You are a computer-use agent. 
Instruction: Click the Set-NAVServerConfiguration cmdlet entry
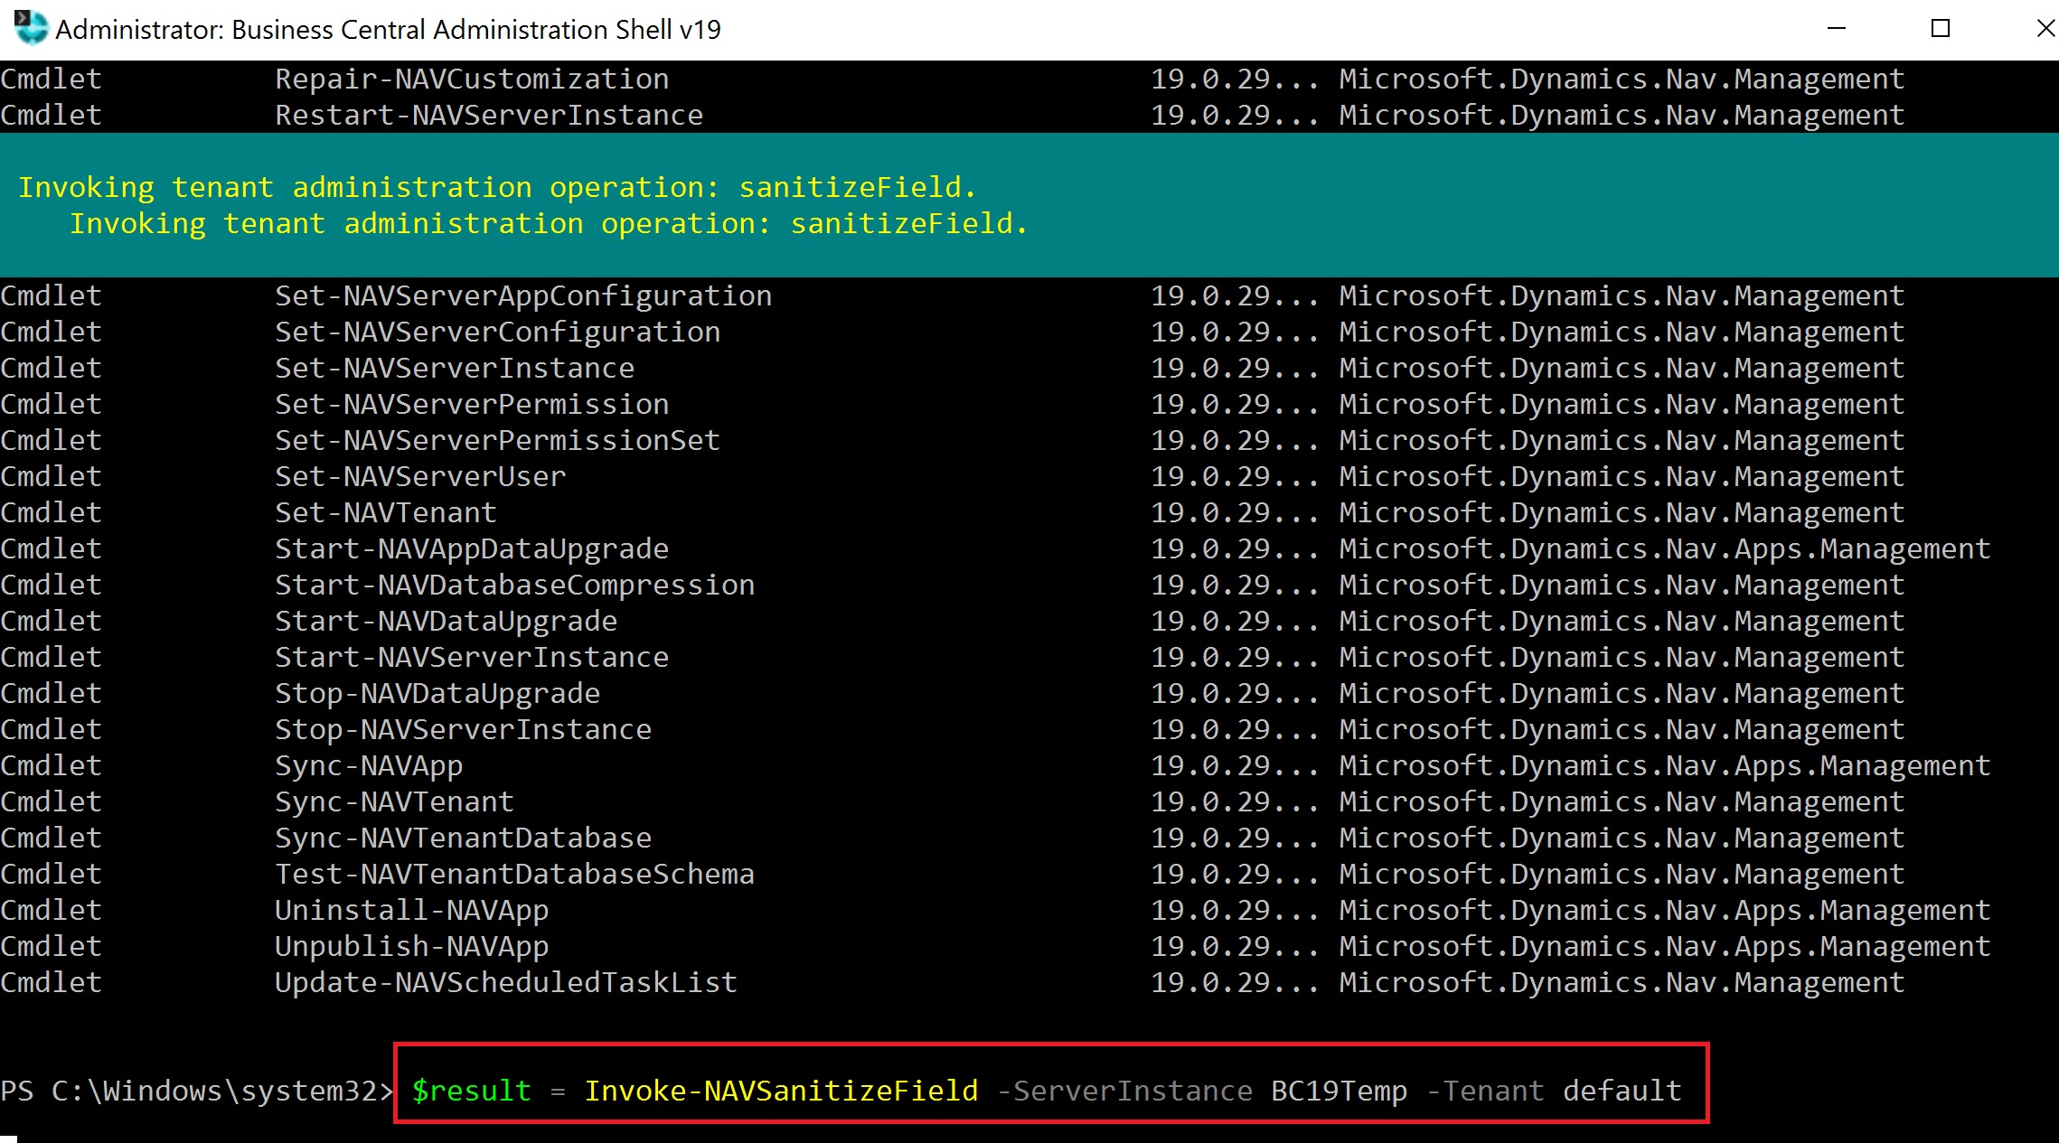497,332
